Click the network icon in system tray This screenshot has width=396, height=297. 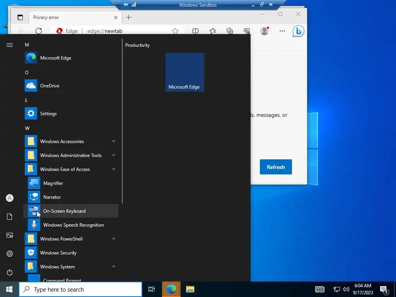(337, 289)
